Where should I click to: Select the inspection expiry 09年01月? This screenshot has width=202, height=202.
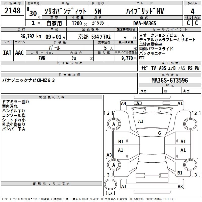tap(55, 37)
